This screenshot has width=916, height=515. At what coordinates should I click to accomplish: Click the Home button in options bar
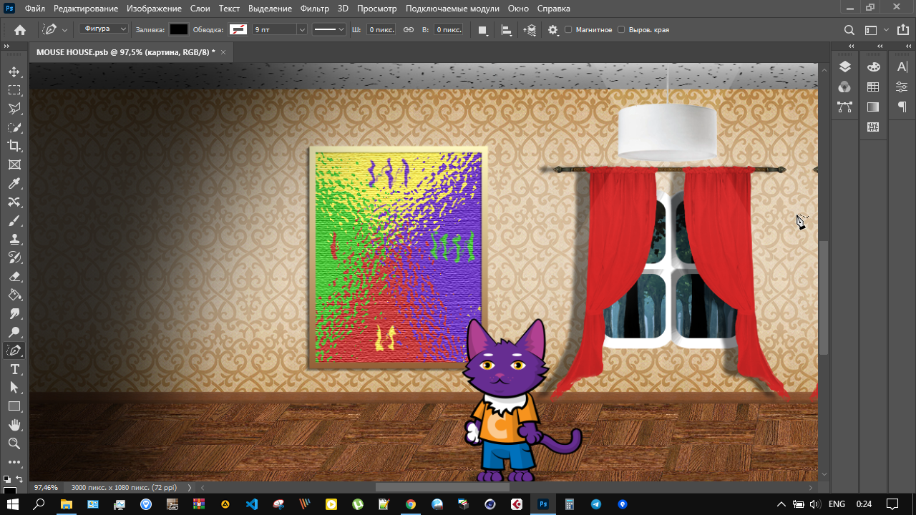click(20, 30)
